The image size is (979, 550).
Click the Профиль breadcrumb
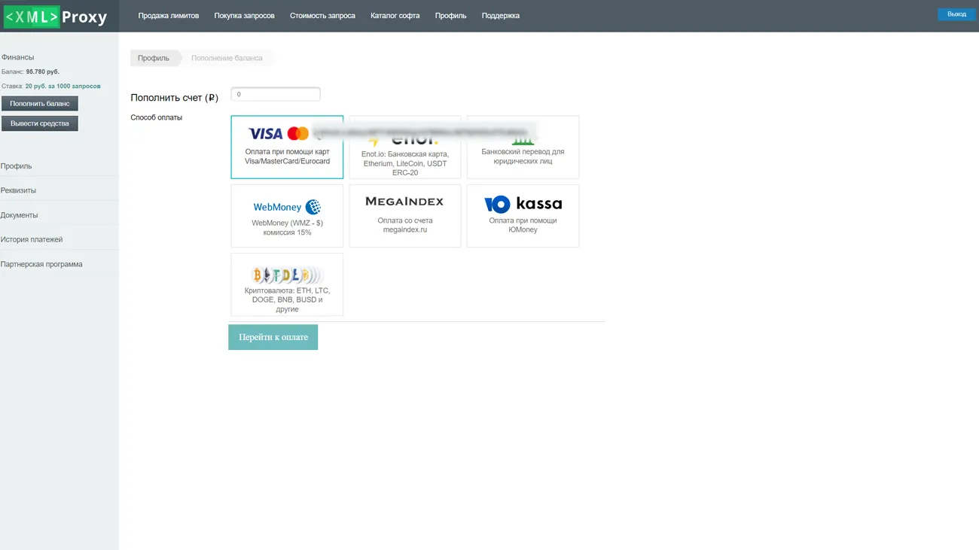[x=154, y=58]
